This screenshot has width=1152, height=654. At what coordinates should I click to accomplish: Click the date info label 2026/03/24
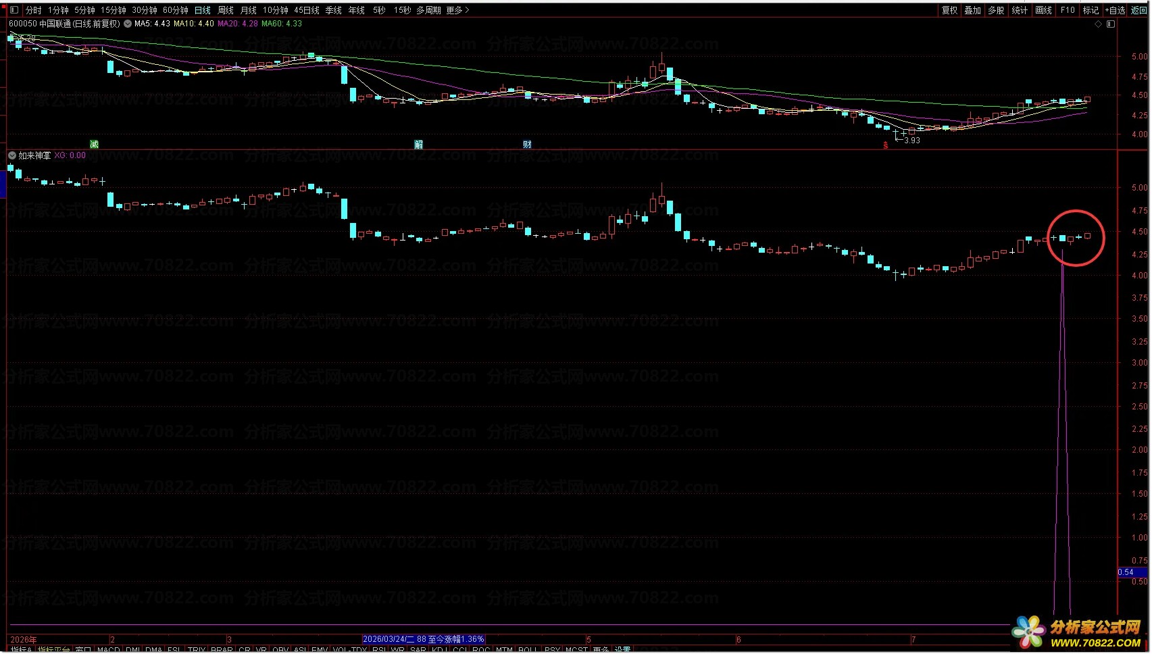tap(424, 639)
